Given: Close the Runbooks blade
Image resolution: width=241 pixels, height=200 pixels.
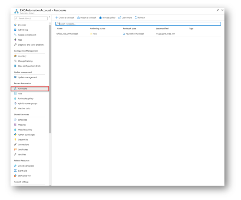Looking at the screenshot, I should [222, 10].
